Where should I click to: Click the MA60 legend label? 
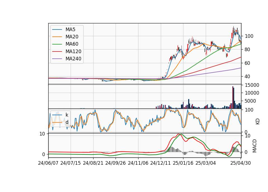coord(72,44)
